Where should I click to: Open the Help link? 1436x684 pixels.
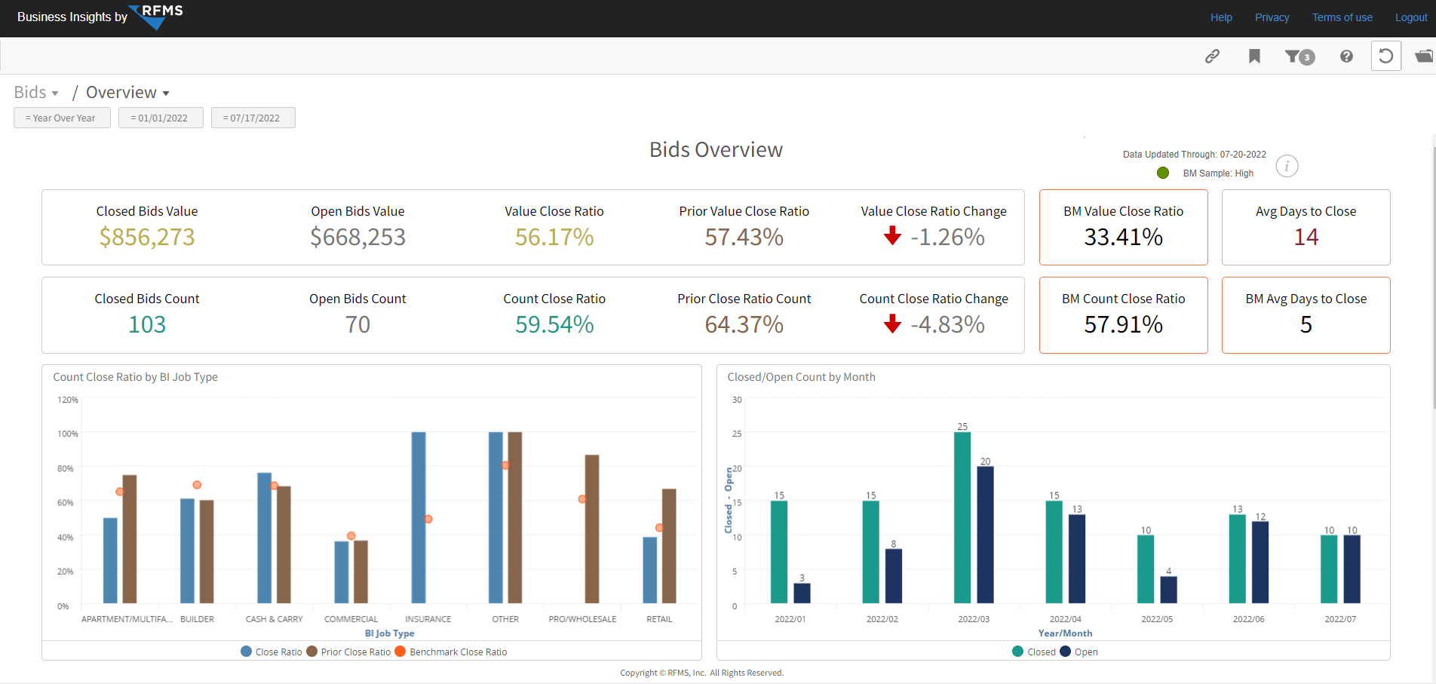pyautogui.click(x=1221, y=17)
